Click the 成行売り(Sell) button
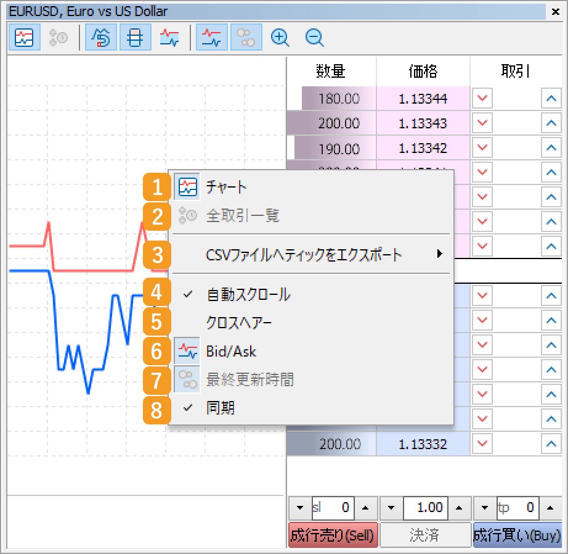The image size is (568, 554). click(333, 535)
